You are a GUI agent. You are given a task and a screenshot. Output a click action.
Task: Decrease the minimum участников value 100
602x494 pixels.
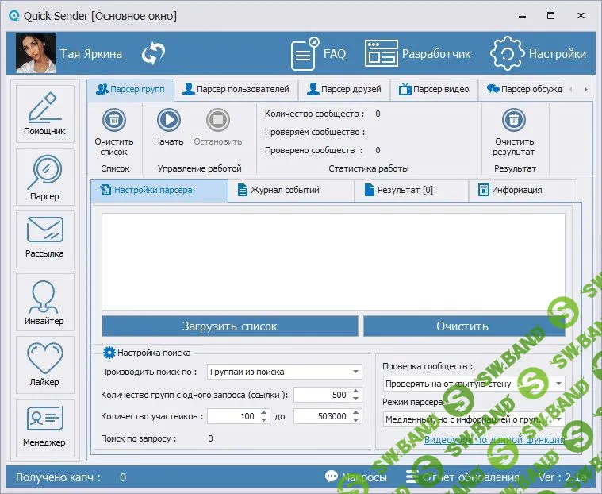(263, 420)
